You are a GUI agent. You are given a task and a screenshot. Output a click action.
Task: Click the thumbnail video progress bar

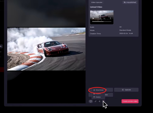pos(102,22)
